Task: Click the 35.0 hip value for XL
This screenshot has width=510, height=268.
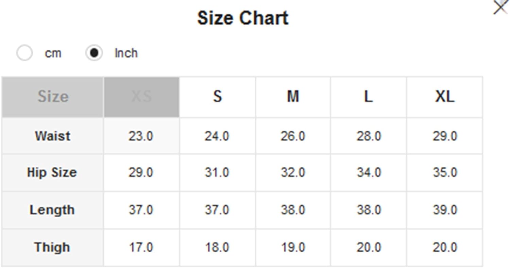Action: (444, 172)
